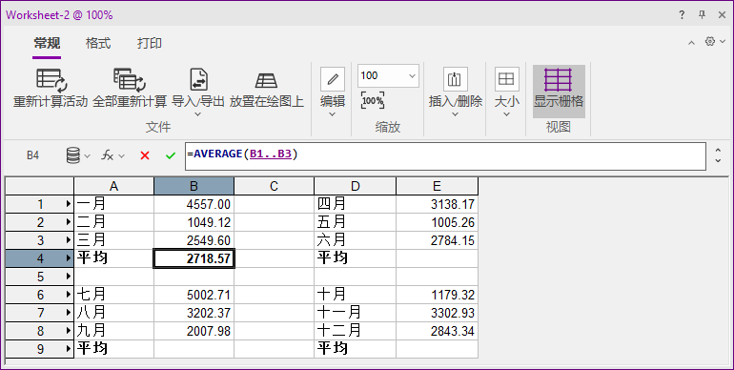Click the cell containing 六月
This screenshot has width=734, height=370.
[355, 240]
